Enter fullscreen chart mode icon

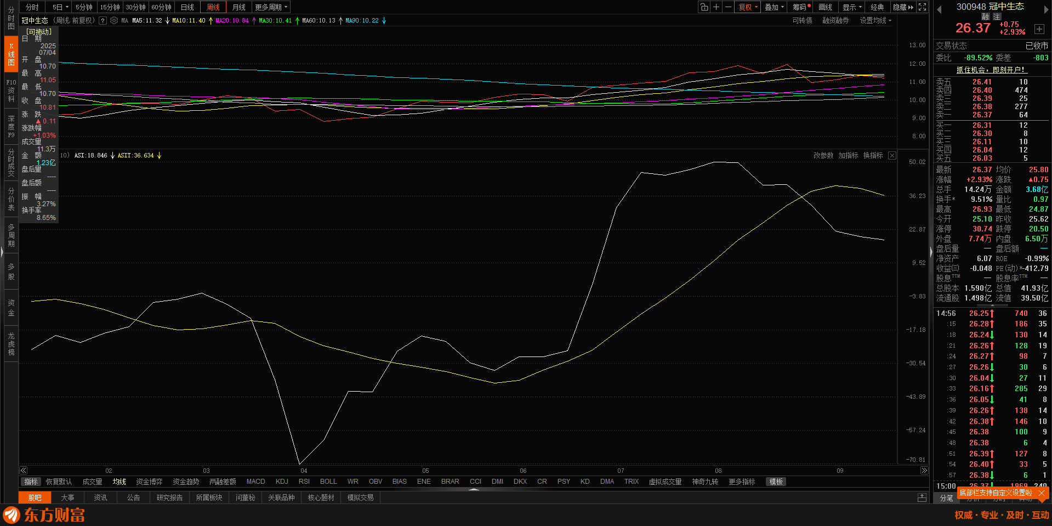[923, 7]
